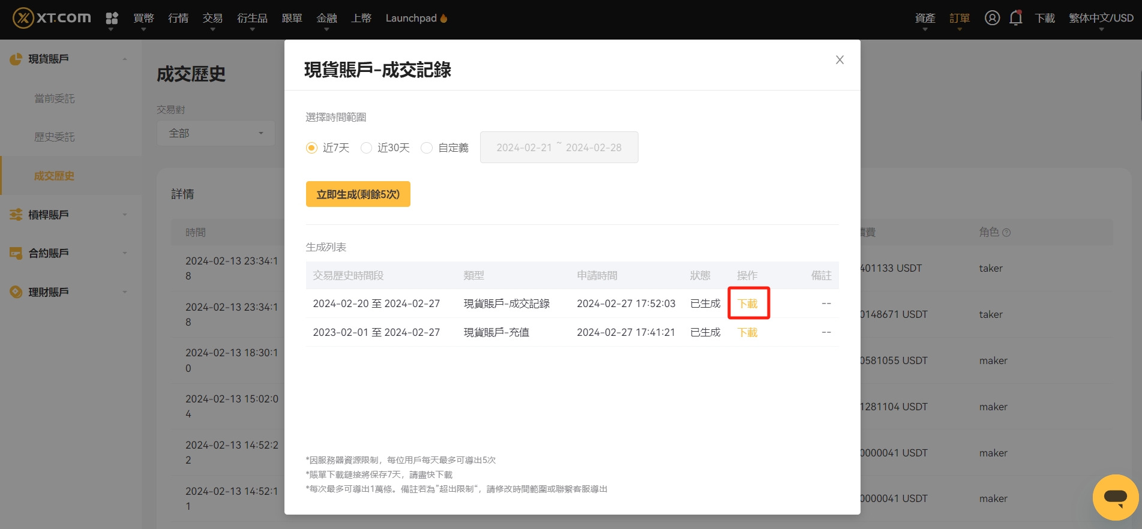Close the 成交記錄 dialog
The image size is (1142, 529).
point(840,59)
